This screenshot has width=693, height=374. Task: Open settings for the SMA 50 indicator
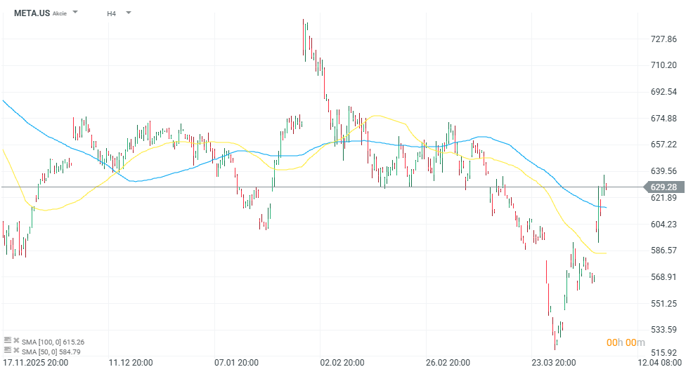click(8, 351)
